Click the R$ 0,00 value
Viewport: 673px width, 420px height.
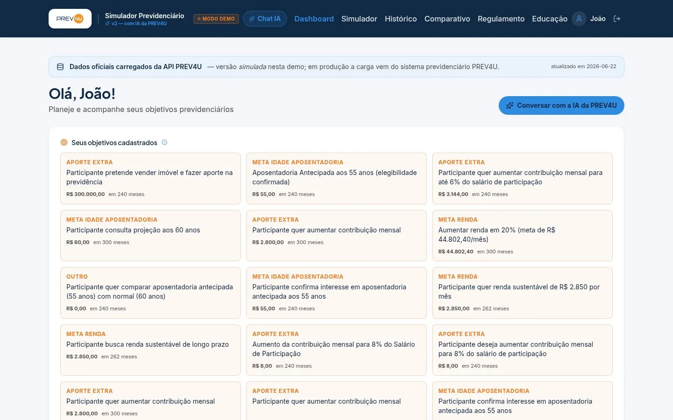click(x=76, y=308)
